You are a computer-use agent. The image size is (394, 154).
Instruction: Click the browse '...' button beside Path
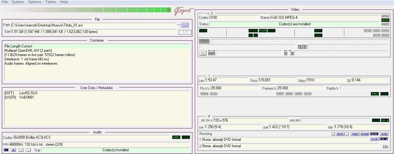coord(185,25)
